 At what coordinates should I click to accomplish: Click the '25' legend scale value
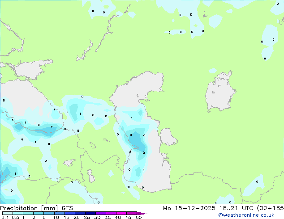[87, 218]
